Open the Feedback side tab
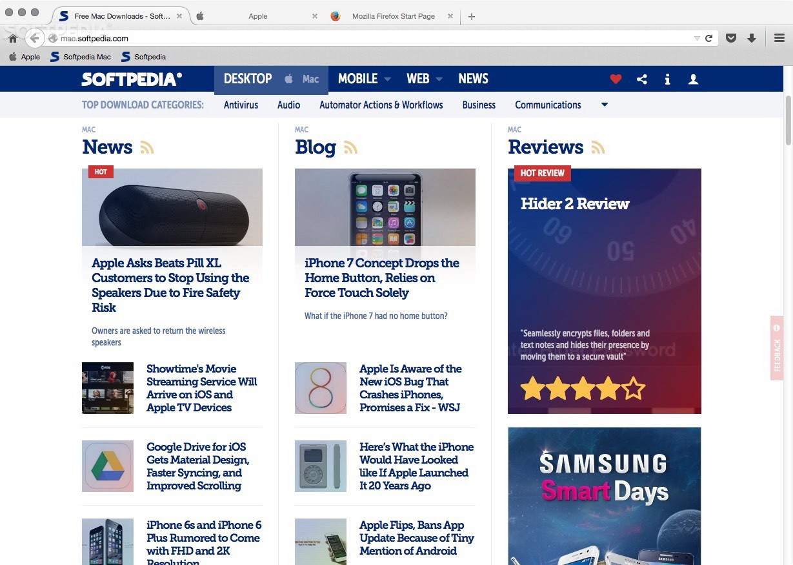Image resolution: width=793 pixels, height=565 pixels. [x=777, y=348]
